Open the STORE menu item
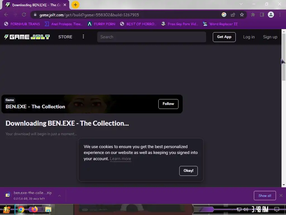This screenshot has height=215, width=286. 65,37
